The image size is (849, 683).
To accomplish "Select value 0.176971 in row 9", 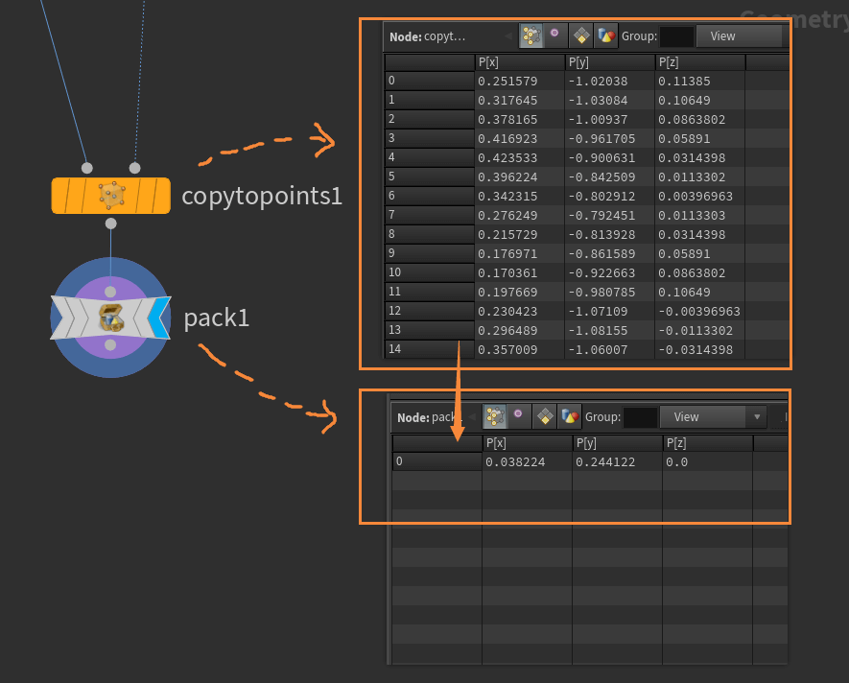I will pyautogui.click(x=507, y=254).
